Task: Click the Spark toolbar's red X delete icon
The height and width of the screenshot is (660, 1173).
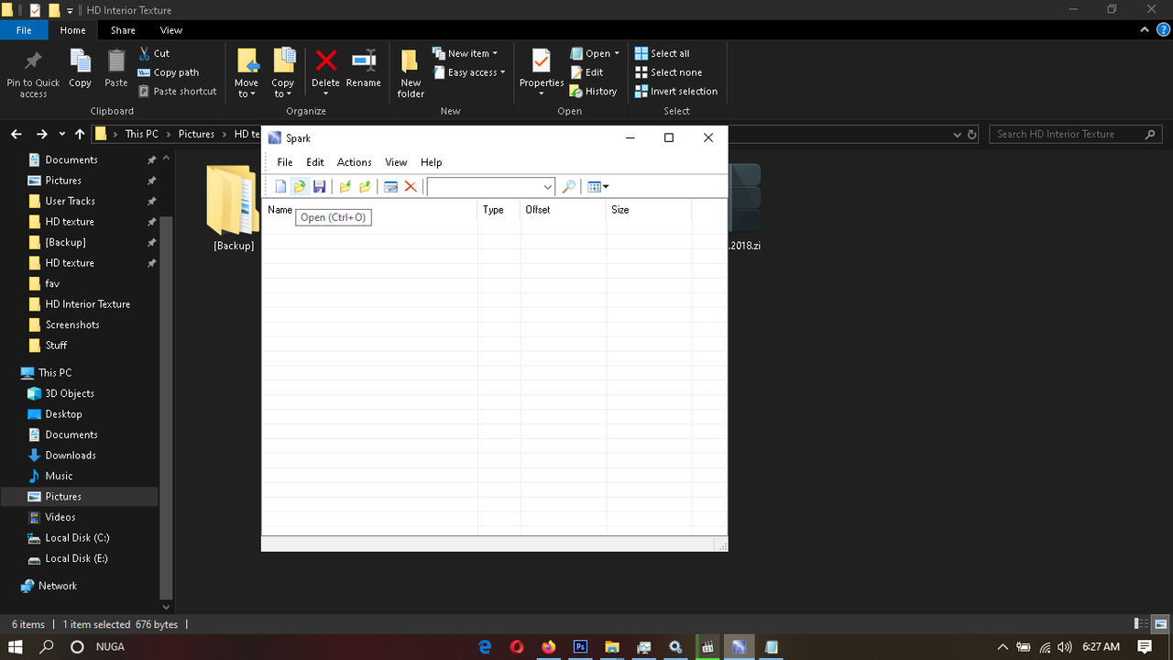Action: 411,187
